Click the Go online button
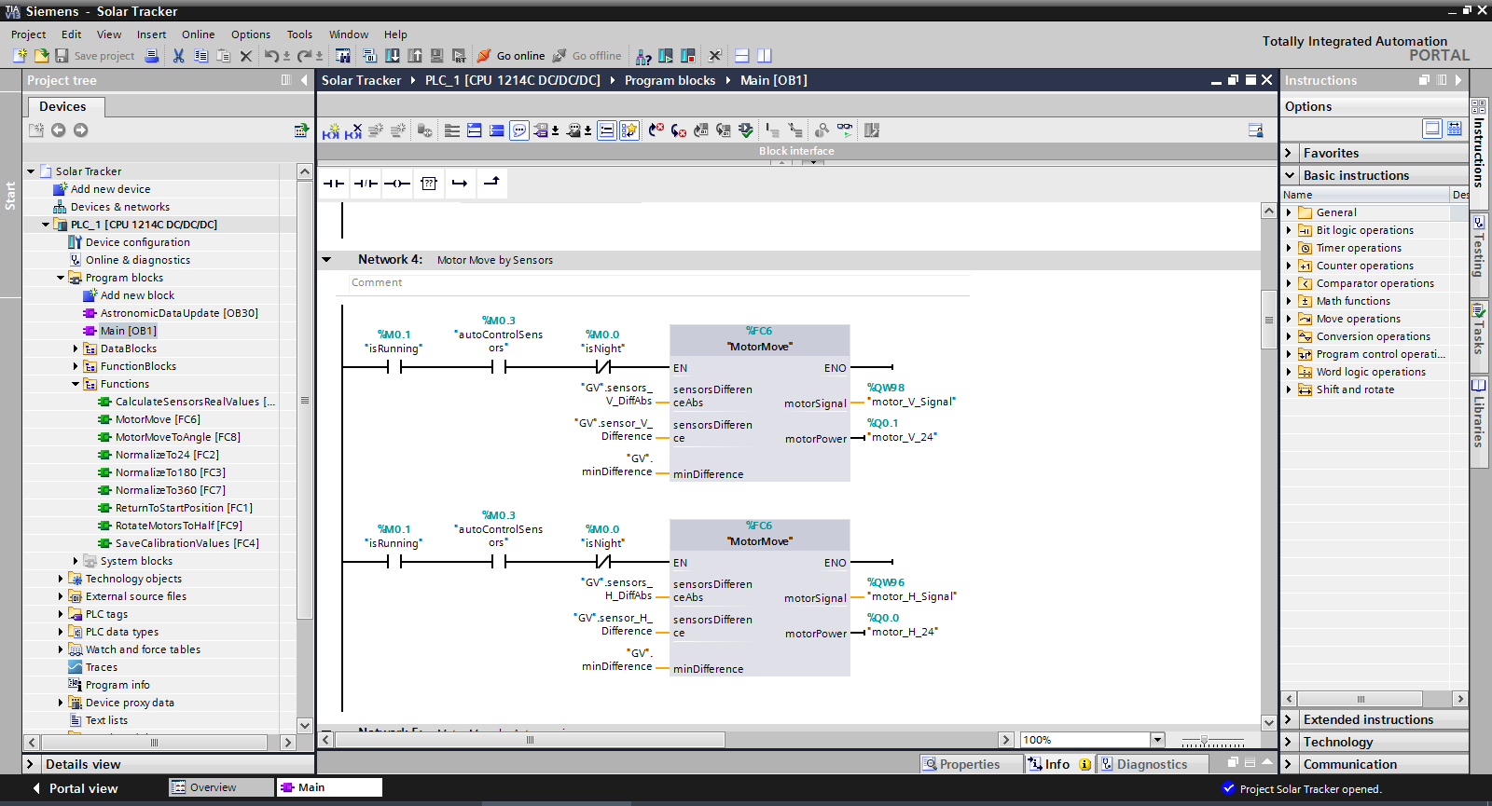 pyautogui.click(x=511, y=56)
